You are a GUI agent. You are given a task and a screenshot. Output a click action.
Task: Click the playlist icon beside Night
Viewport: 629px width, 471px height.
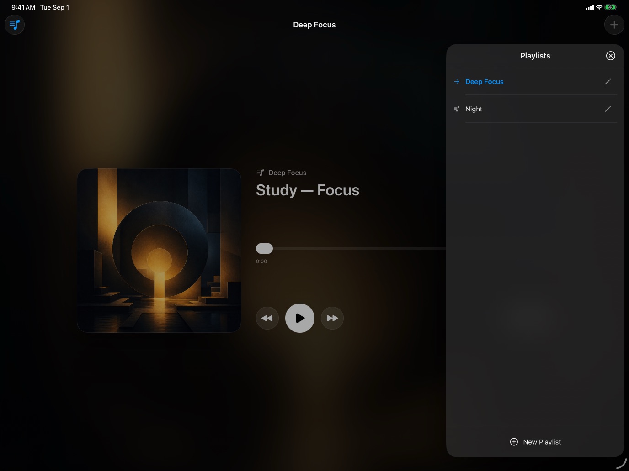[457, 109]
